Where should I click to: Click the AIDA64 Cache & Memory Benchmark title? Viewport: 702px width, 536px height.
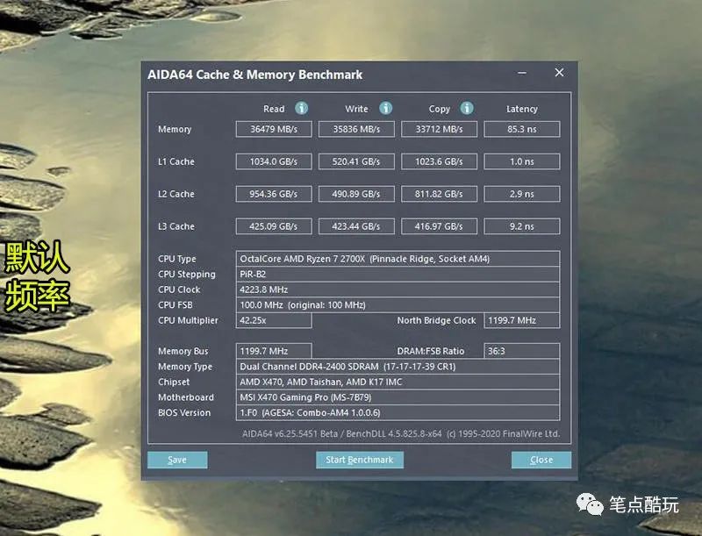click(x=254, y=75)
